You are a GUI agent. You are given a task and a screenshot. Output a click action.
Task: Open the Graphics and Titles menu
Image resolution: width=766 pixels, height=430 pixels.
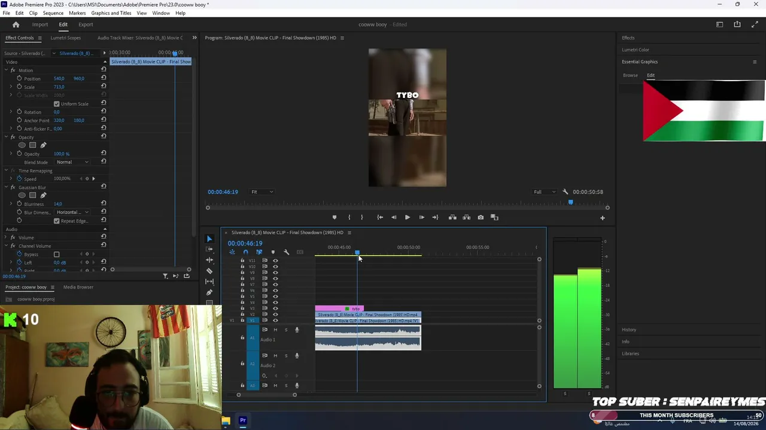111,13
